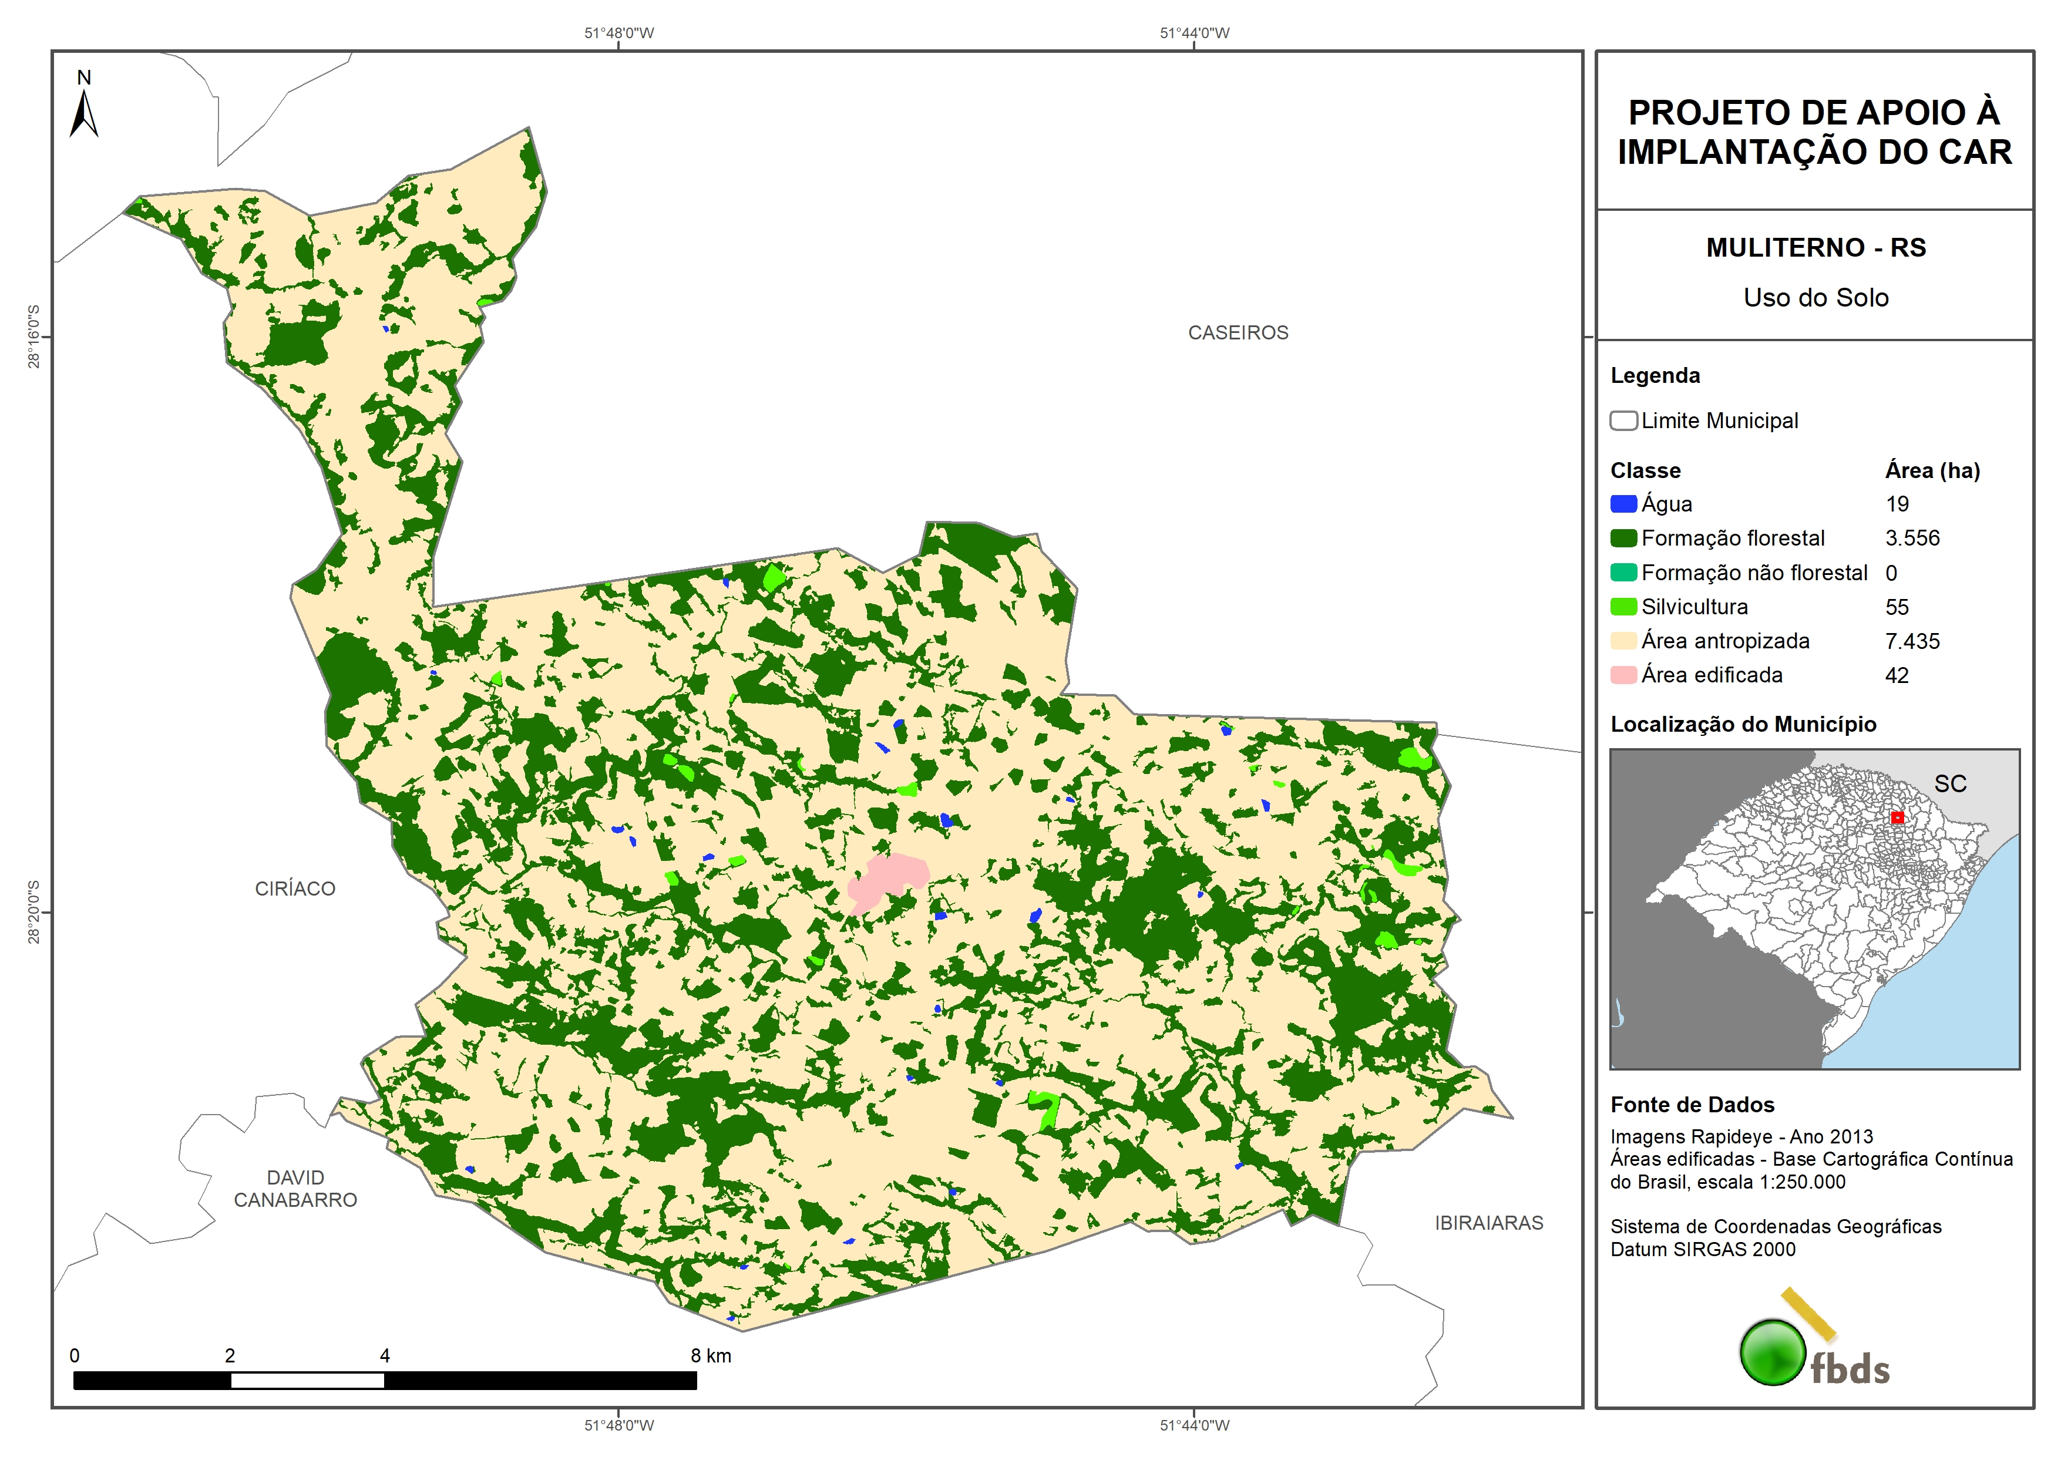This screenshot has height=1457, width=2061.
Task: Click the scale bar's white segment
Action: point(307,1381)
